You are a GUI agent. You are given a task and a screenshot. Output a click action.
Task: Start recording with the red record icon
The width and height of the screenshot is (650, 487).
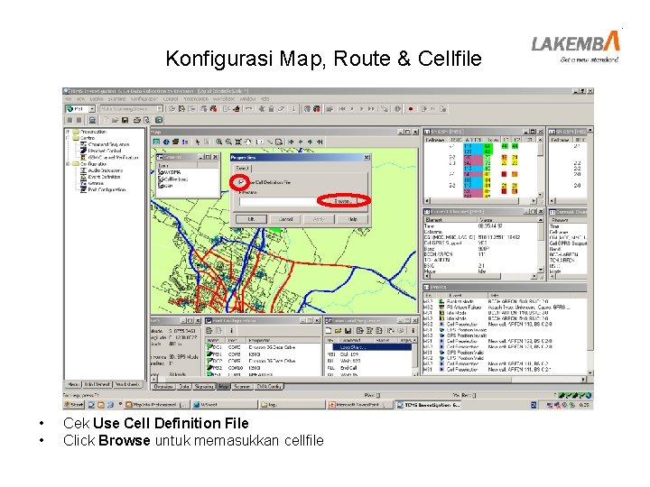pos(411,109)
